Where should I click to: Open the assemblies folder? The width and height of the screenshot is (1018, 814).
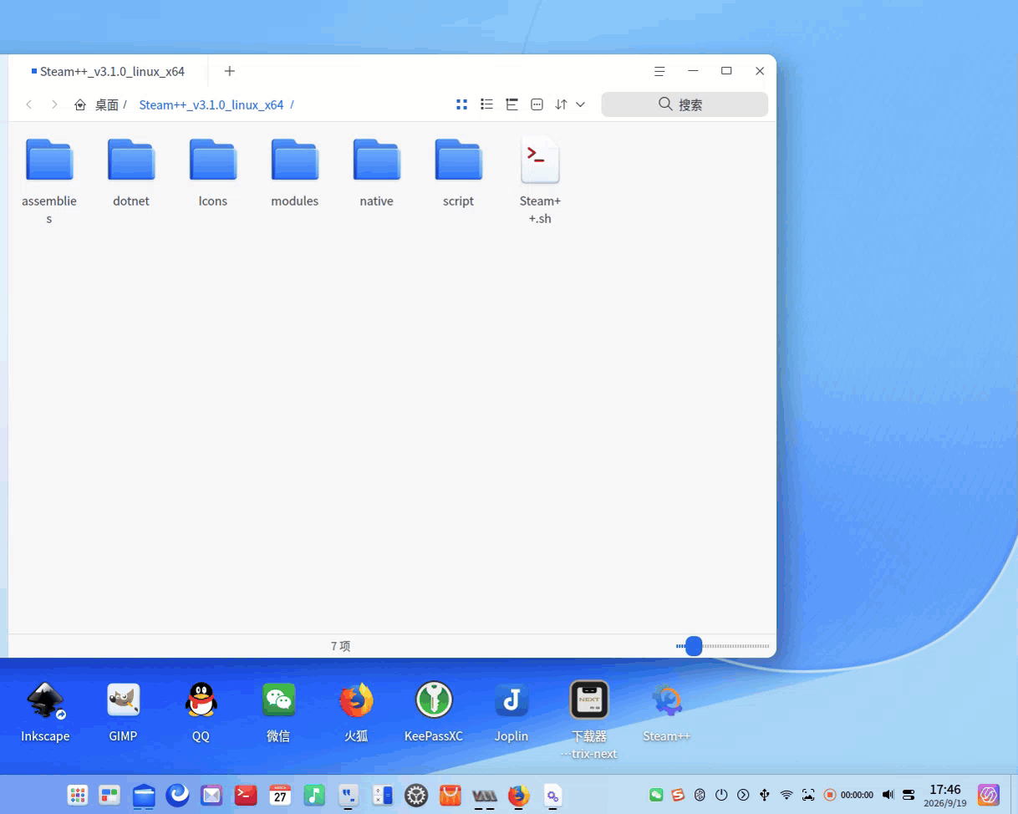click(x=49, y=181)
